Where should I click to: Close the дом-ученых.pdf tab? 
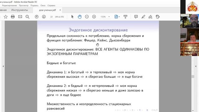[60, 10]
